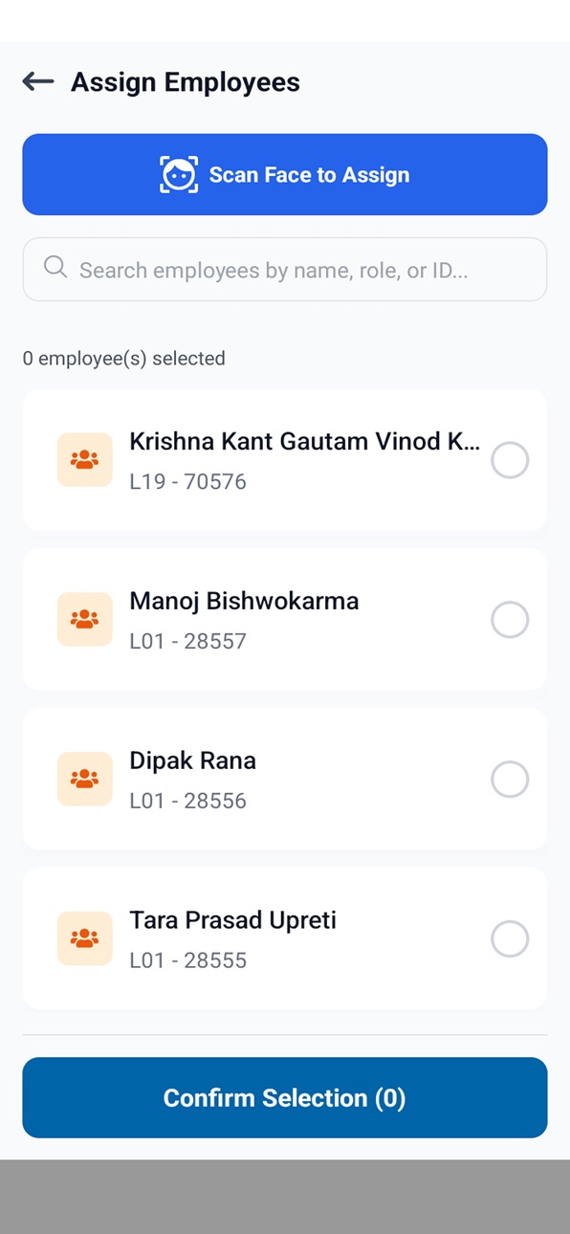The width and height of the screenshot is (570, 1234).
Task: Tap Dipak Rana's group avatar icon
Action: pos(85,780)
